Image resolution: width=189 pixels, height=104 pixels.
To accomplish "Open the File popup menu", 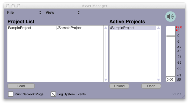I will click(x=24, y=13).
